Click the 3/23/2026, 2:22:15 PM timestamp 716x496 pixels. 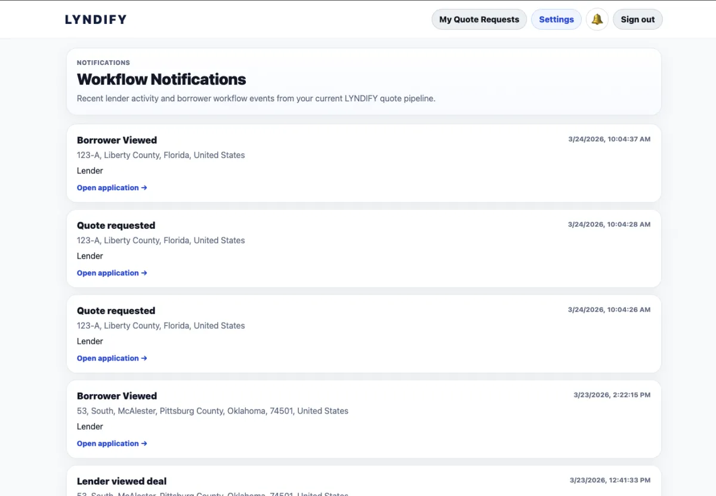coord(612,395)
